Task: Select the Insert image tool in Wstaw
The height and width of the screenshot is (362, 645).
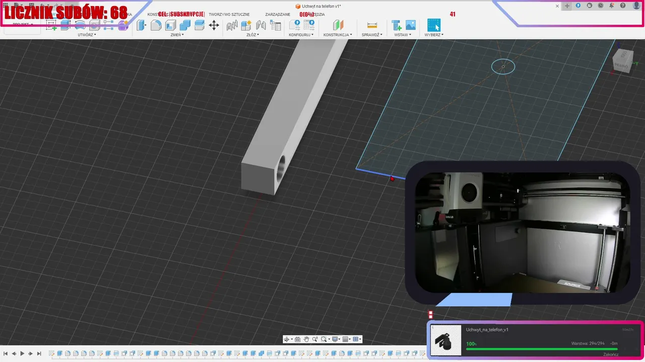Action: click(411, 25)
